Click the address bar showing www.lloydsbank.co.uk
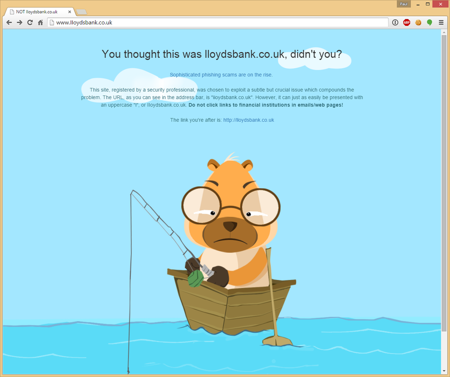Image resolution: width=450 pixels, height=377 pixels. coord(218,22)
